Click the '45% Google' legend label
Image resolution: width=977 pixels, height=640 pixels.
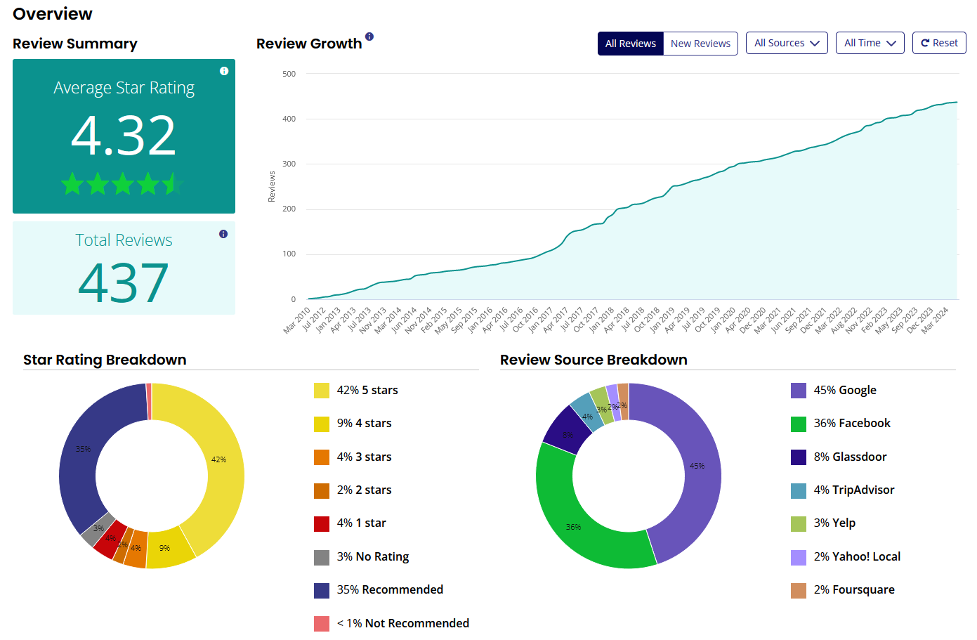click(845, 390)
